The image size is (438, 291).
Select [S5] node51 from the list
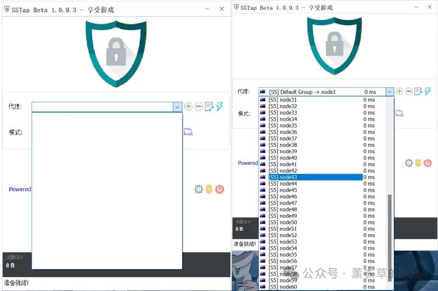(x=322, y=229)
